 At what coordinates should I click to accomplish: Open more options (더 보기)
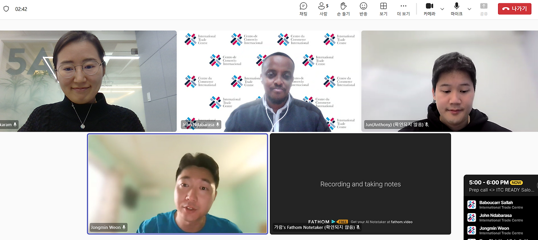pyautogui.click(x=403, y=9)
